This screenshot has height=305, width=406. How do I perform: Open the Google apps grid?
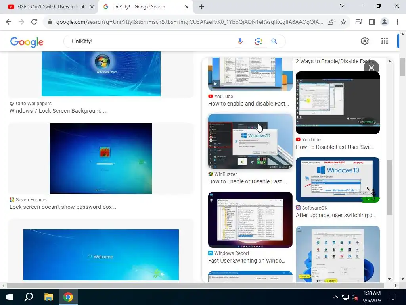click(x=385, y=41)
